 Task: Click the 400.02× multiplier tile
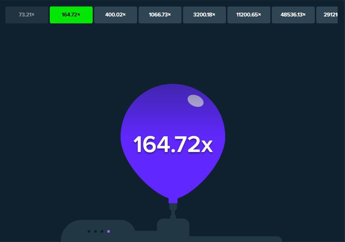pos(116,15)
